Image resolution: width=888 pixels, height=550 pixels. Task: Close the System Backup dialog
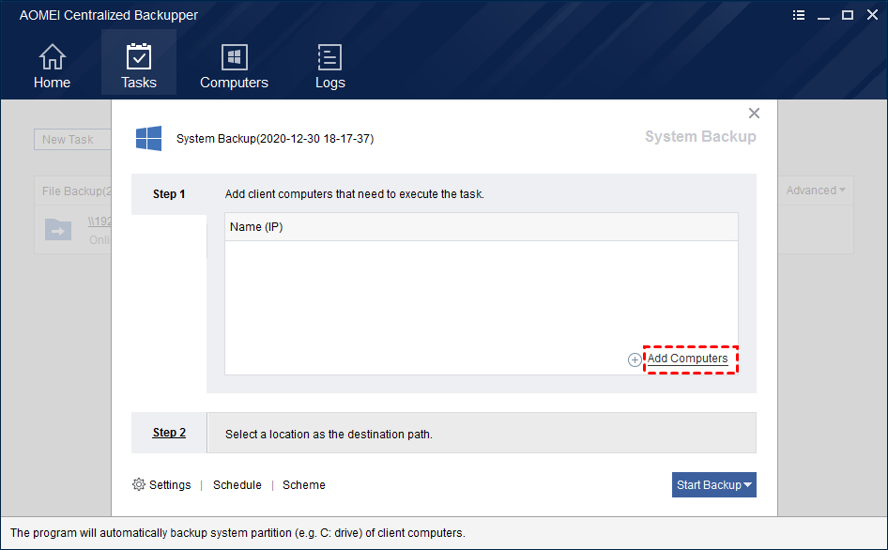(754, 114)
